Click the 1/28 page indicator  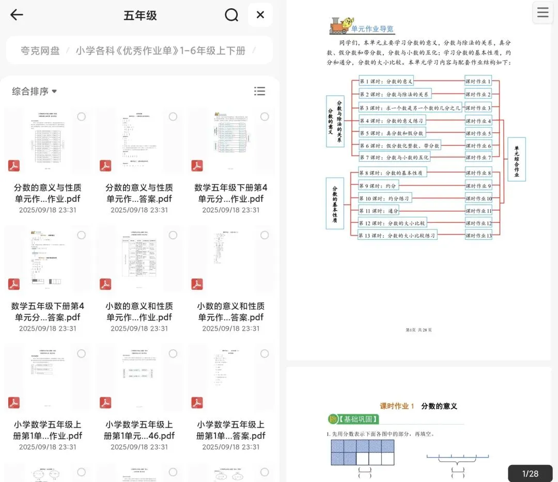point(530,473)
